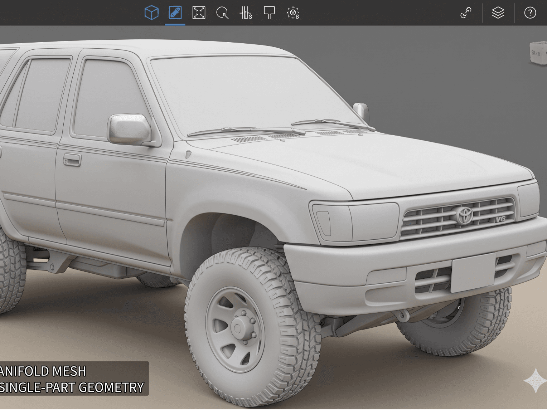Open help via question mark icon
The width and height of the screenshot is (547, 410).
(530, 13)
